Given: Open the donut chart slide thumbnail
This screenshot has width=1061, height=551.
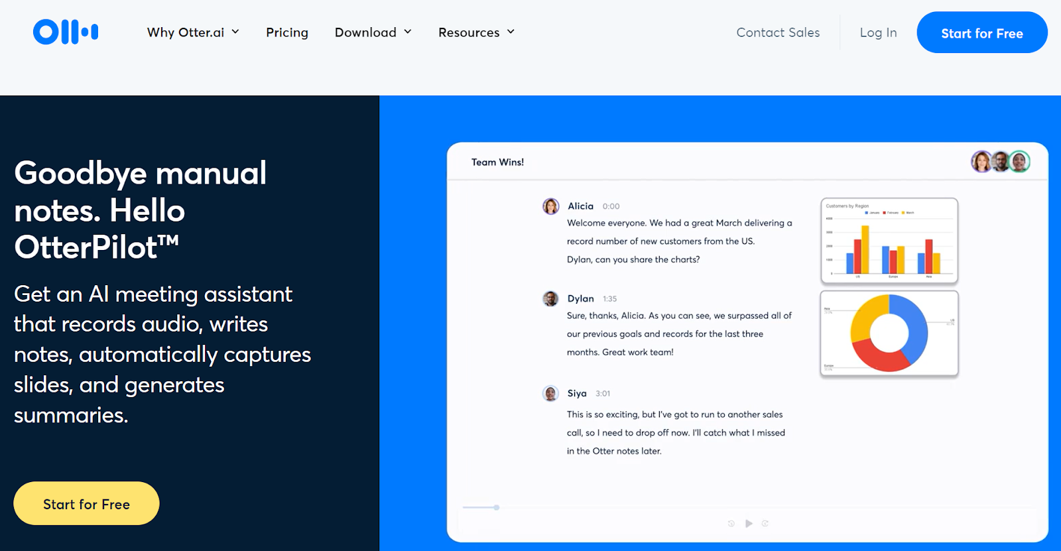Looking at the screenshot, I should click(x=889, y=334).
